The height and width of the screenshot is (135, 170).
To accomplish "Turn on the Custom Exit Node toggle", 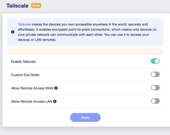I will click(155, 75).
